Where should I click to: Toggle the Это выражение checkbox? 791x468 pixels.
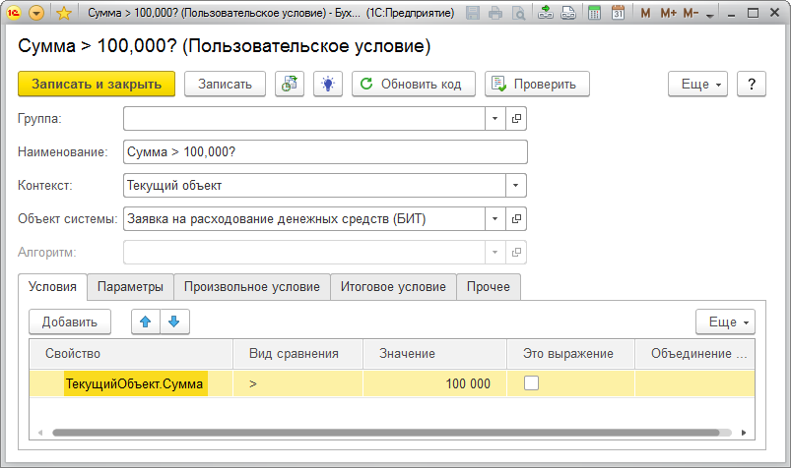(x=531, y=384)
